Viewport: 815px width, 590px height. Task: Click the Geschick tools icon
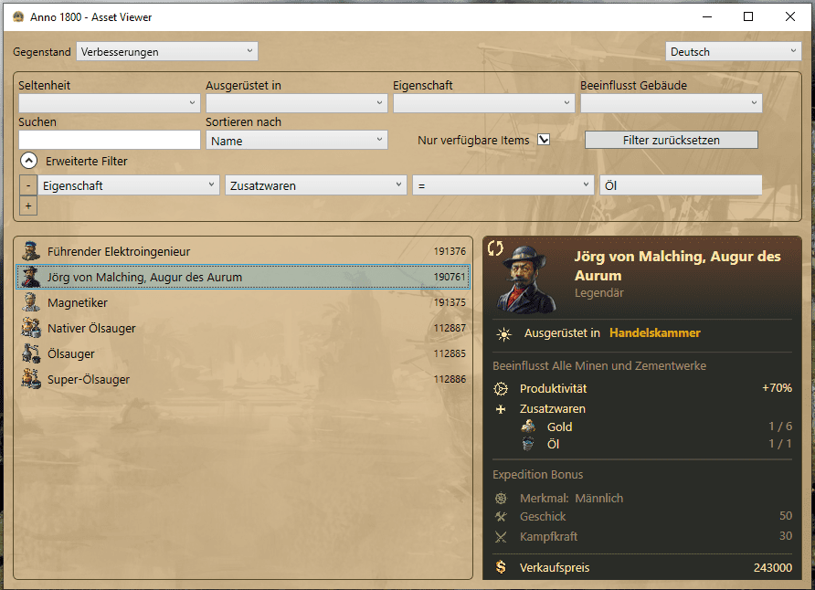point(501,517)
